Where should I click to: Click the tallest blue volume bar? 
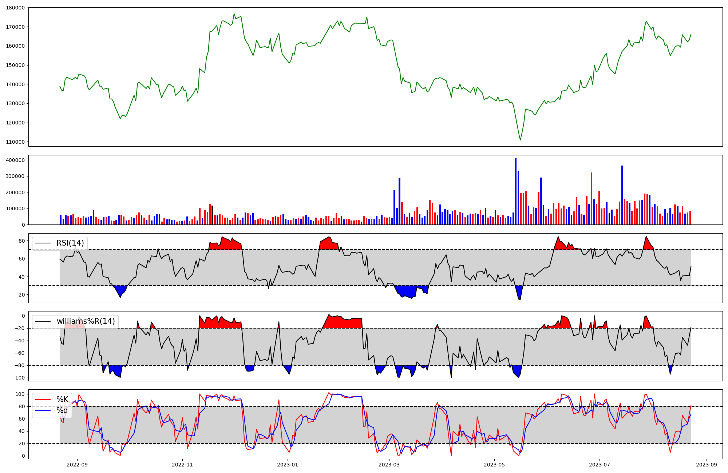click(x=516, y=191)
